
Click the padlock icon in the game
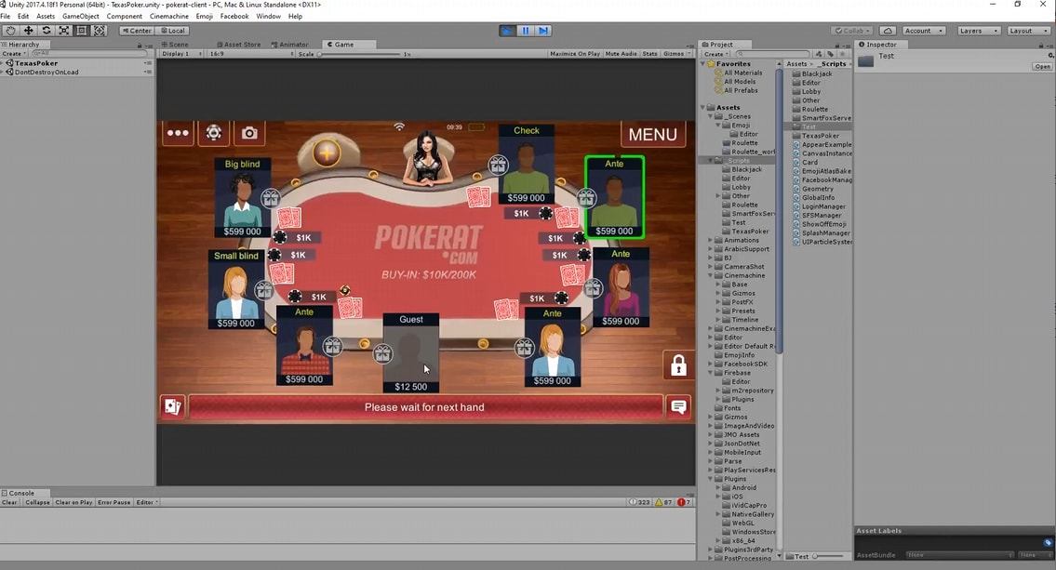678,365
